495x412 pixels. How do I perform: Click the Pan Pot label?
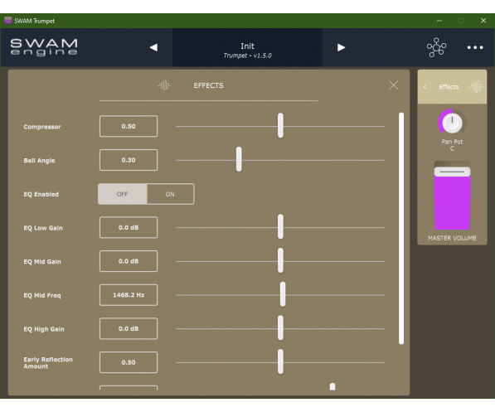(x=452, y=142)
